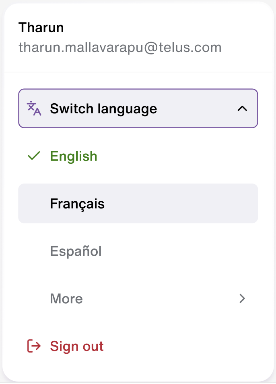Click the red sign out arrow icon

(34, 346)
